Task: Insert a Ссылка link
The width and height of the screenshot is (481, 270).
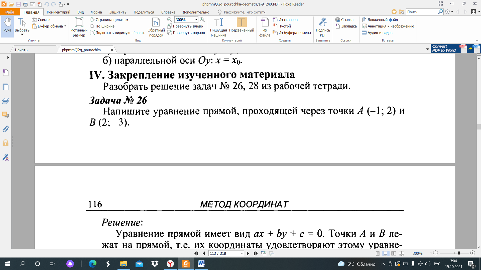Action: pyautogui.click(x=344, y=19)
